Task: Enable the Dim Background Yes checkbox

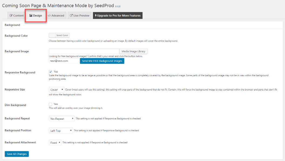Action: pyautogui.click(x=50, y=104)
